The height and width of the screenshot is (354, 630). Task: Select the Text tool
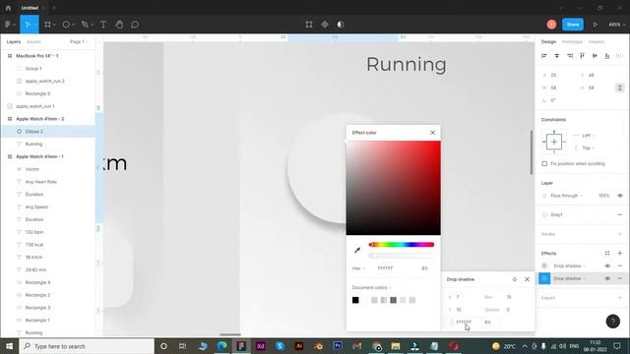click(x=103, y=25)
